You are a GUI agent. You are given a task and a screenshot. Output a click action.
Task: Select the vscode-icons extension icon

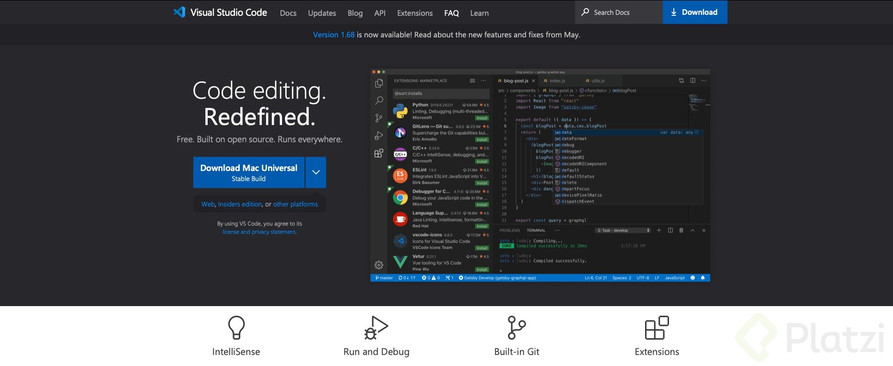[400, 240]
